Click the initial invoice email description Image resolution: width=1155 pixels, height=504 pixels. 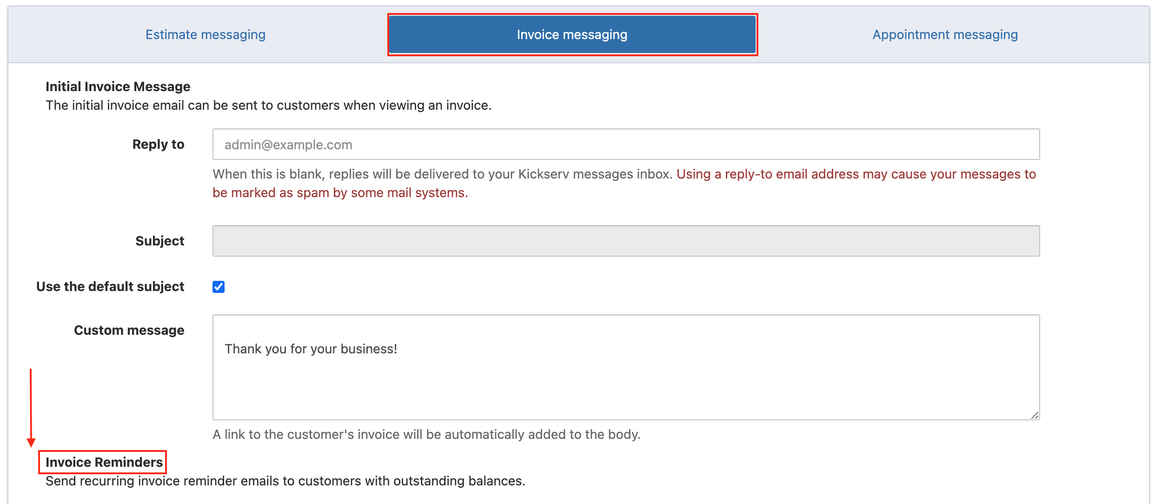click(x=268, y=106)
